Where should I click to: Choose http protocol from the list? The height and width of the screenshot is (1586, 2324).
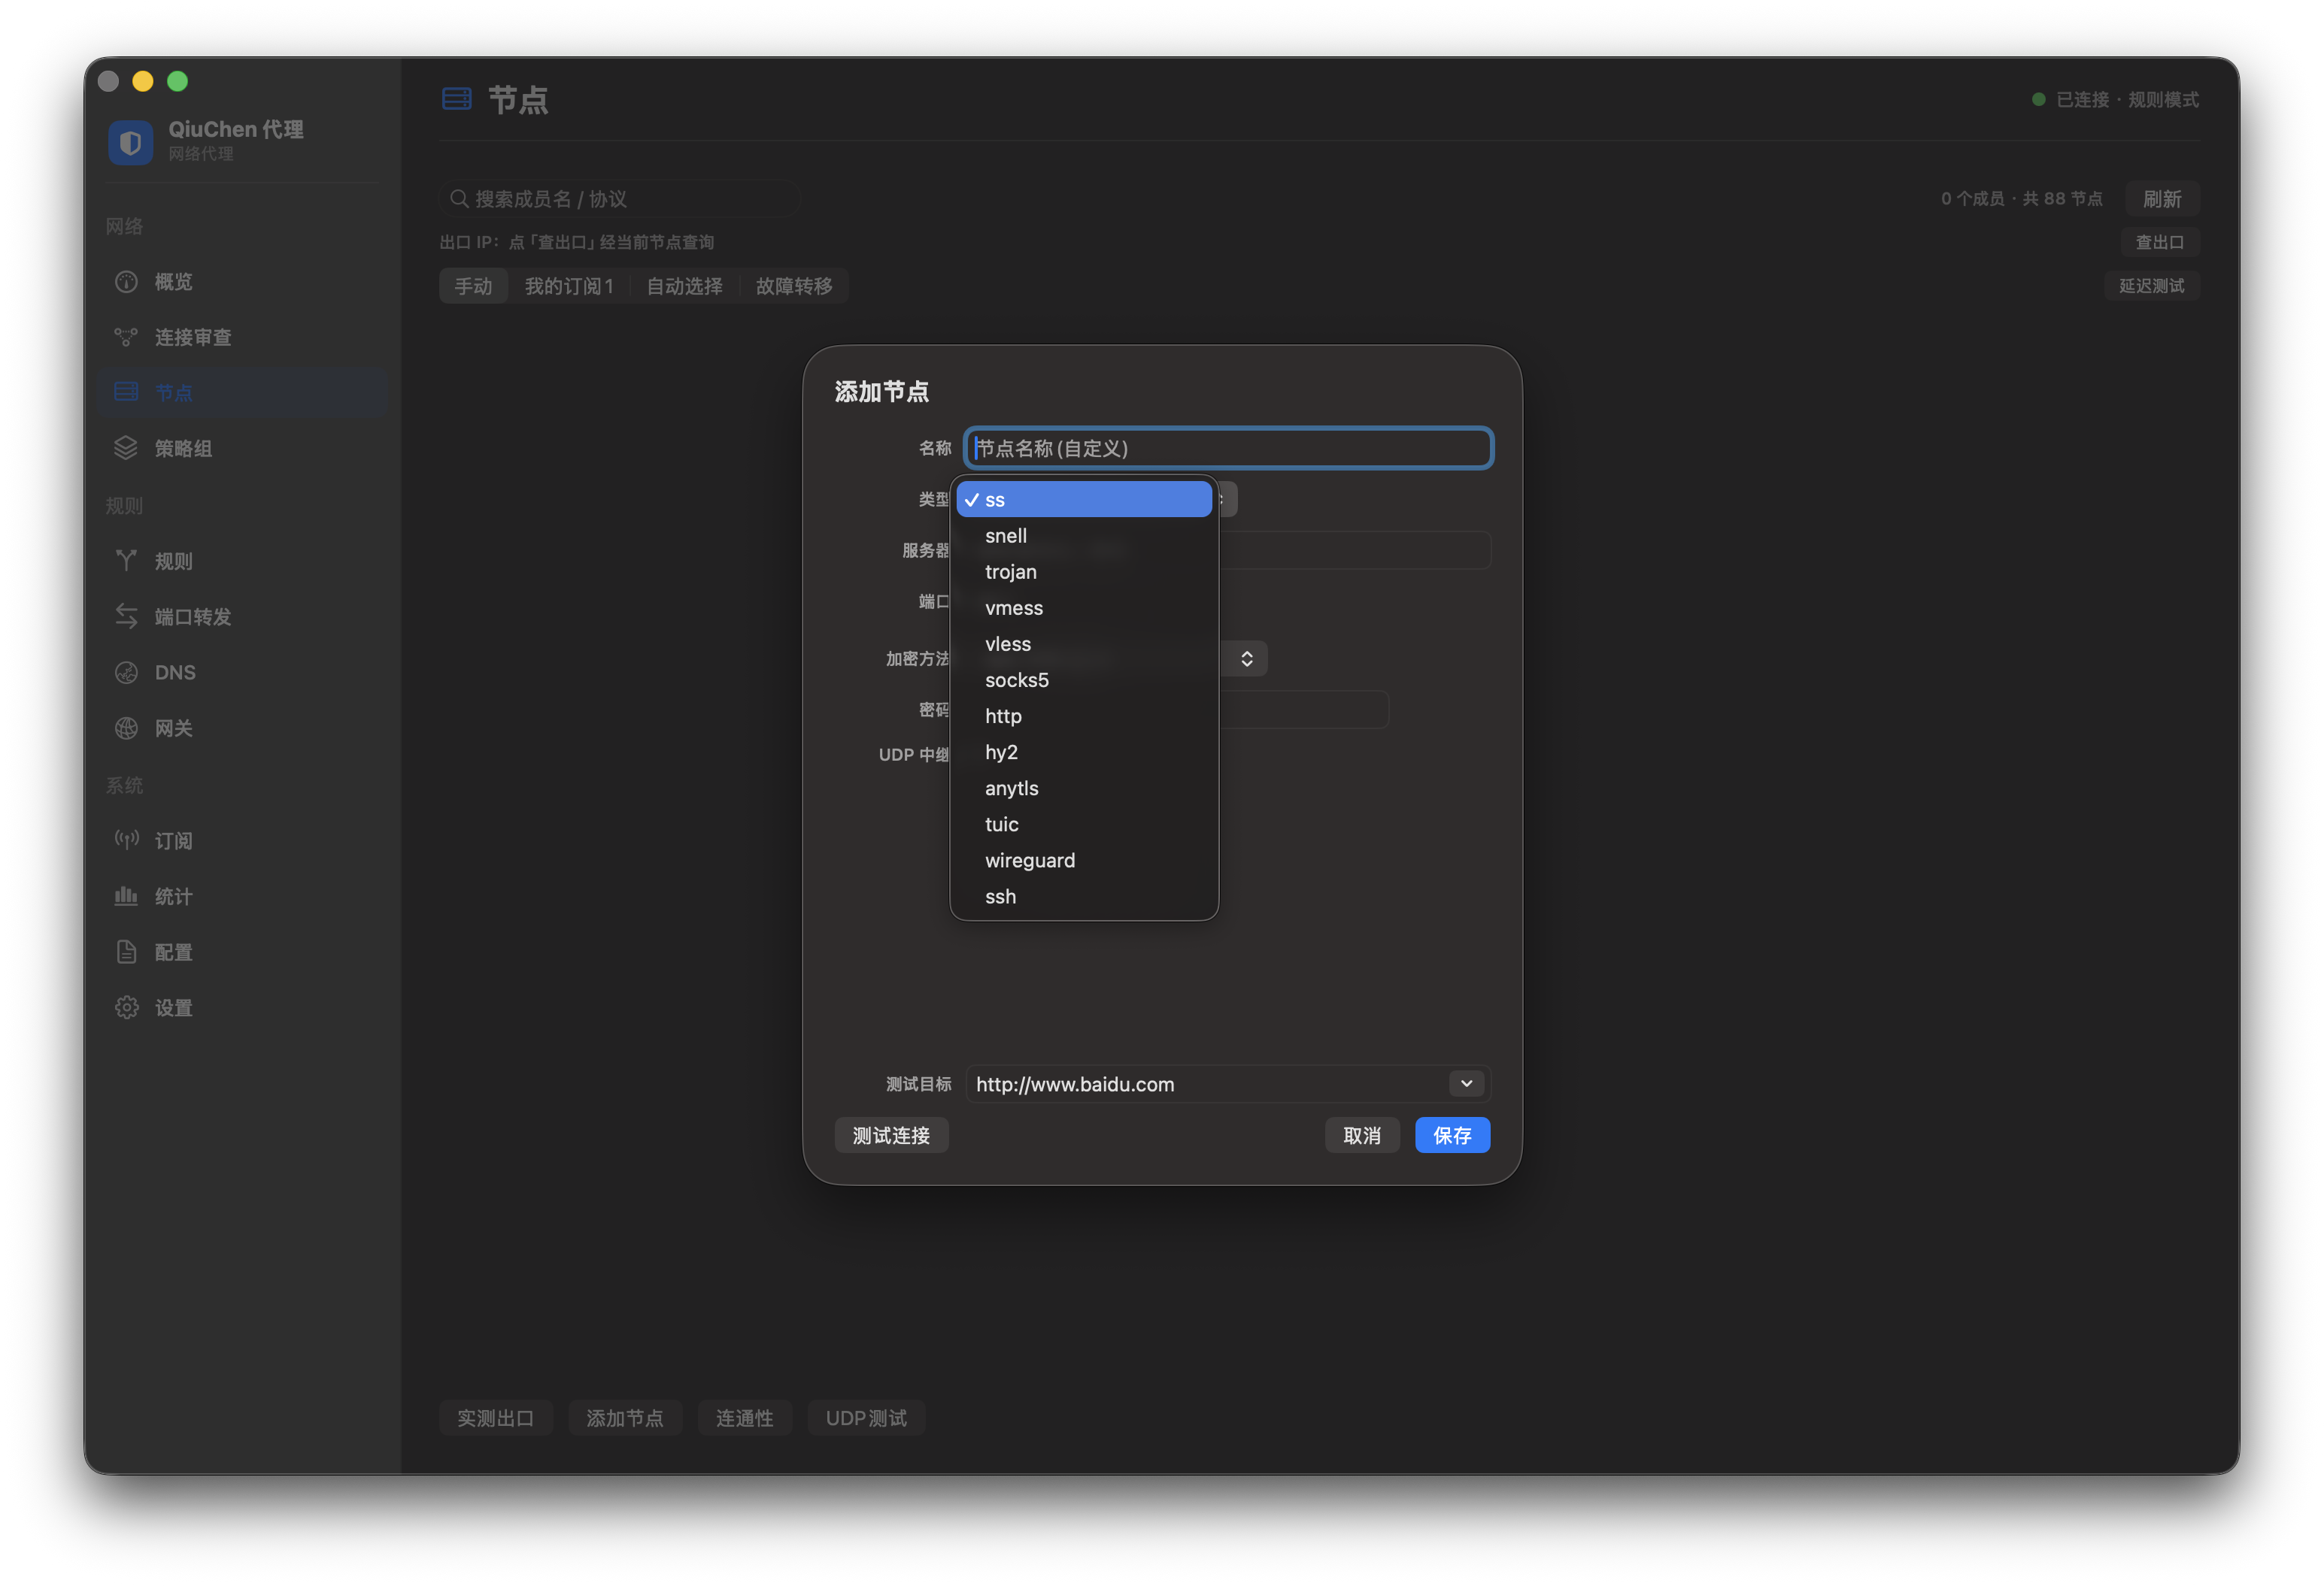point(1084,716)
